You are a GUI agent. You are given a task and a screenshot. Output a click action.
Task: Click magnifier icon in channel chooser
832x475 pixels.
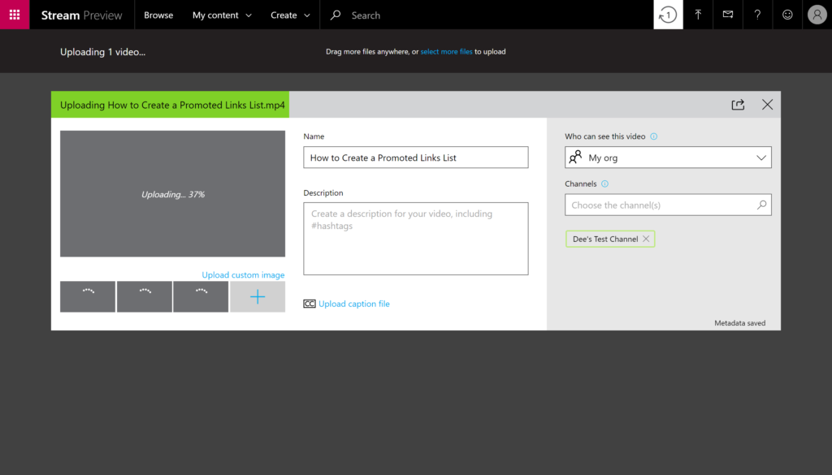[761, 205]
